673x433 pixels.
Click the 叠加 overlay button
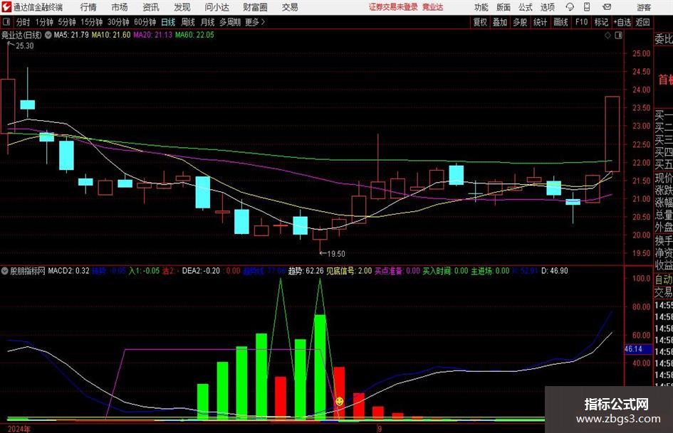500,22
